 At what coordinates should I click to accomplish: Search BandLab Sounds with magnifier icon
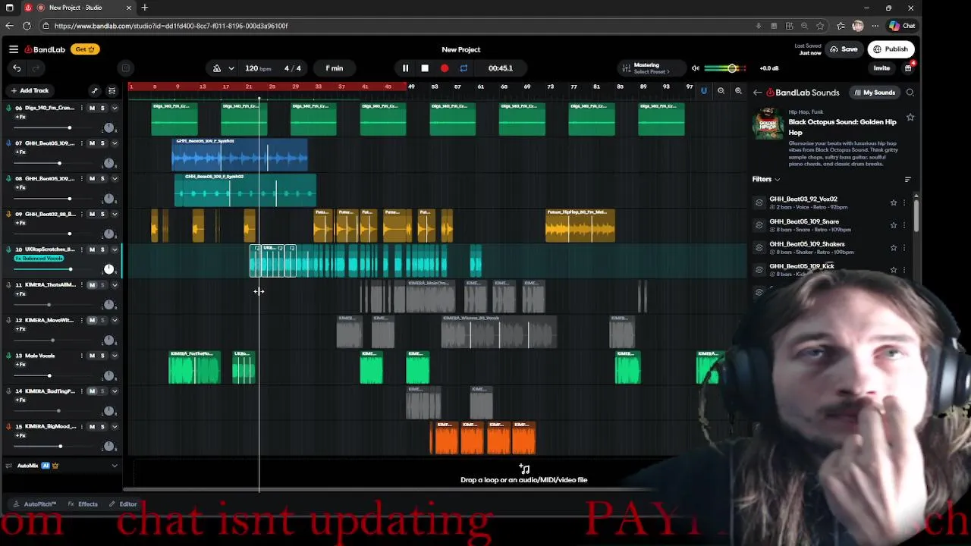pyautogui.click(x=910, y=93)
